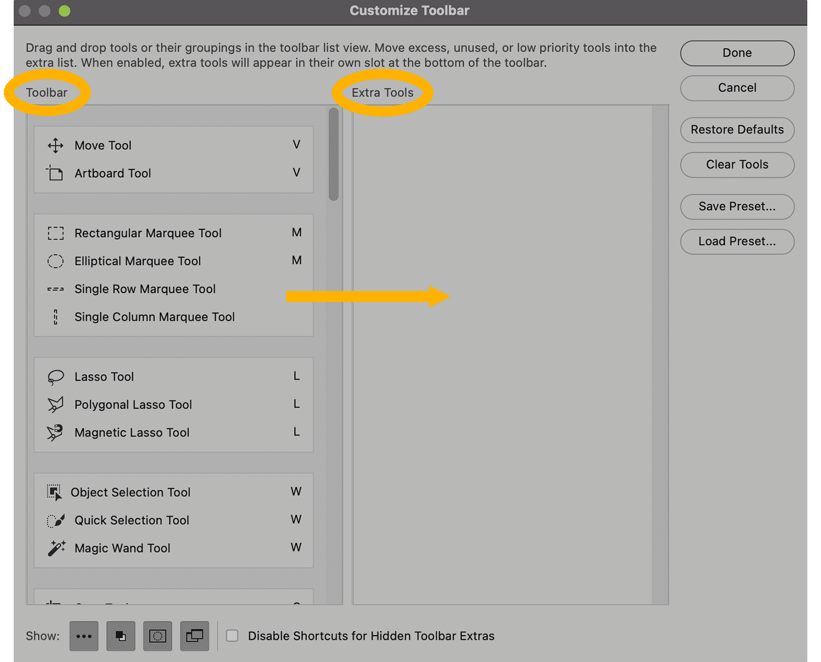Click the Toolbar list scrollbar thumb
Screen dimensions: 821x662
click(333, 154)
